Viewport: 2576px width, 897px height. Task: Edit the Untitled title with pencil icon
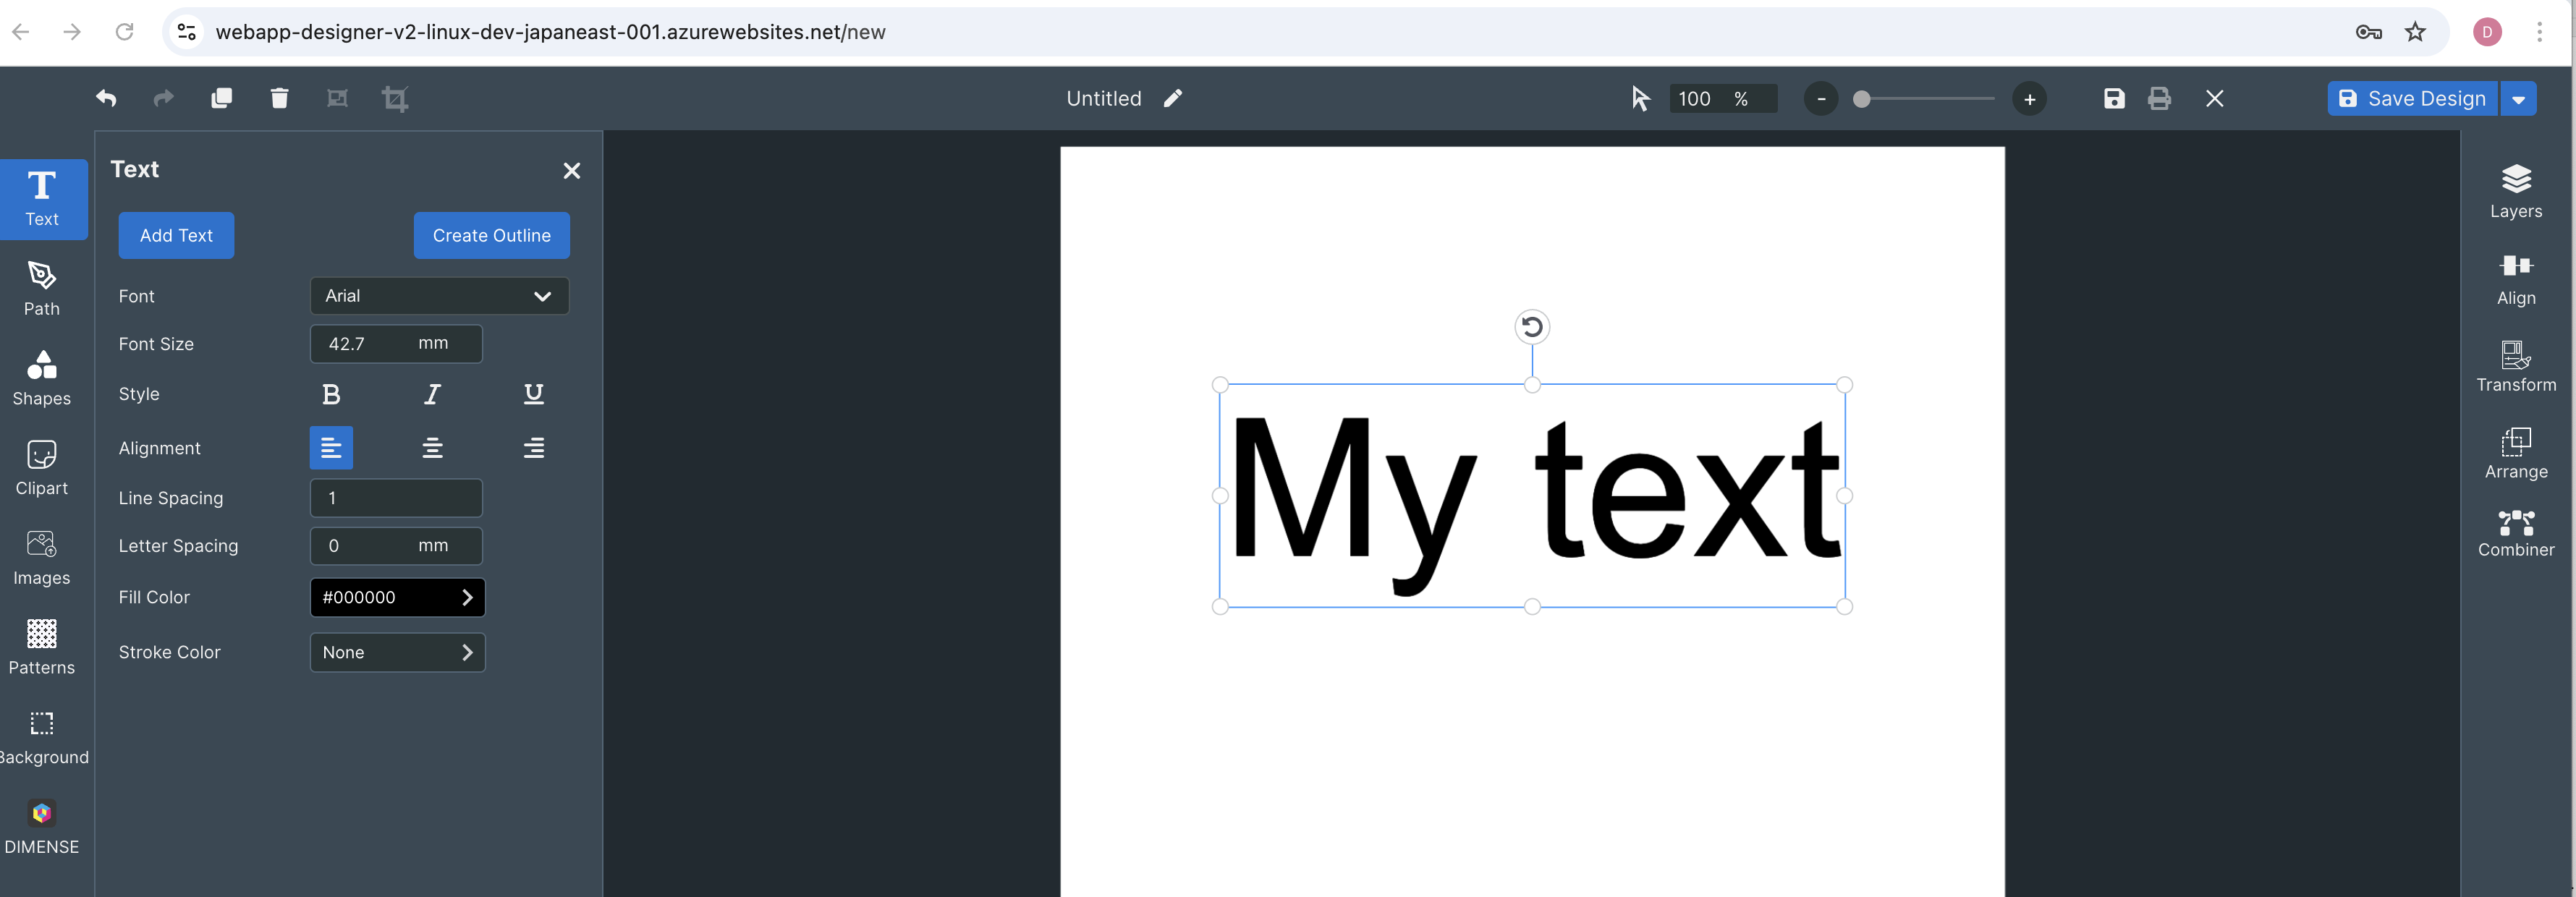1173,98
